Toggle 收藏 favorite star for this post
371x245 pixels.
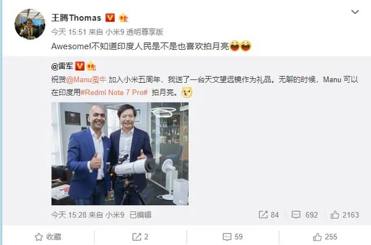point(48,237)
